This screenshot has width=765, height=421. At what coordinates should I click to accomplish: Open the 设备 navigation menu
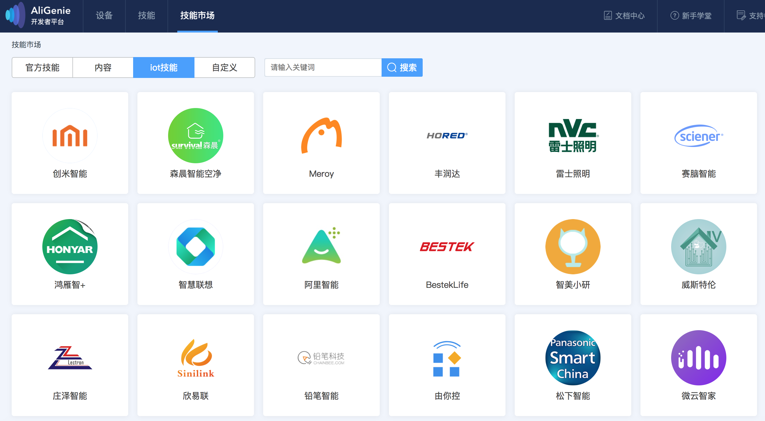(104, 15)
